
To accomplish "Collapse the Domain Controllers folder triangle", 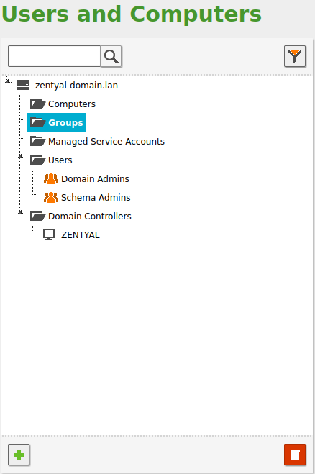I will point(19,212).
